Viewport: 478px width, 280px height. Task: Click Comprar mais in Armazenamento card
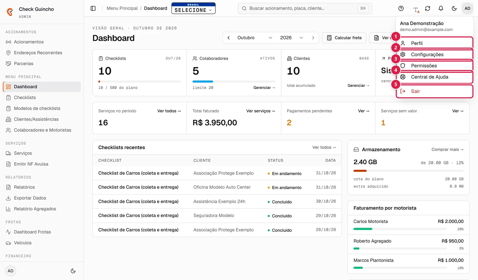[448, 149]
